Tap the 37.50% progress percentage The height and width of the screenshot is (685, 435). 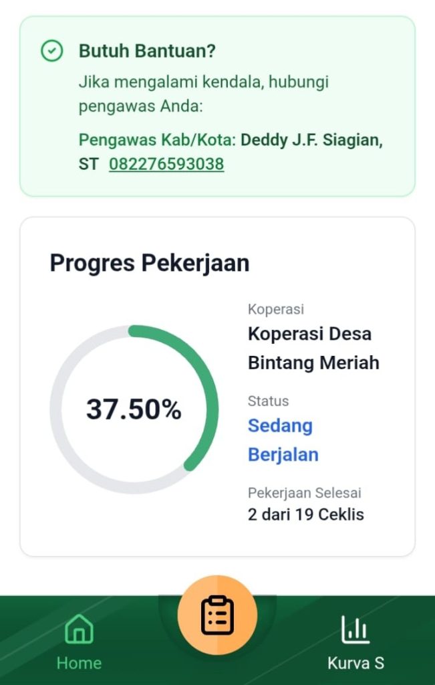click(134, 409)
